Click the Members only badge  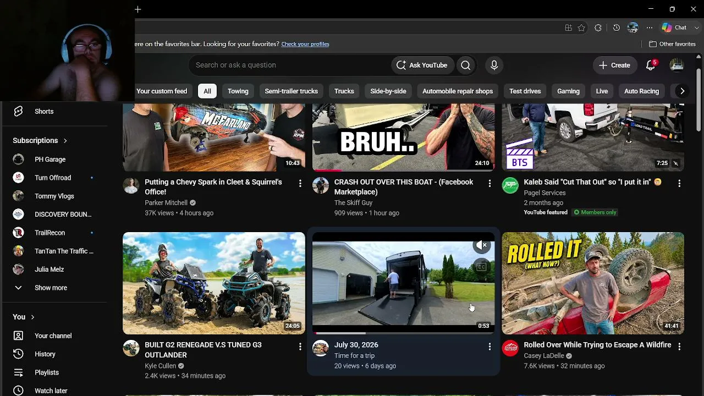coord(595,212)
